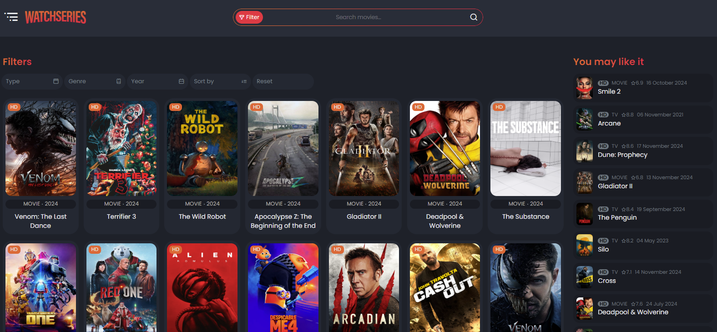717x332 pixels.
Task: Click Deadpool & Wolverine title under poster
Action: click(445, 221)
